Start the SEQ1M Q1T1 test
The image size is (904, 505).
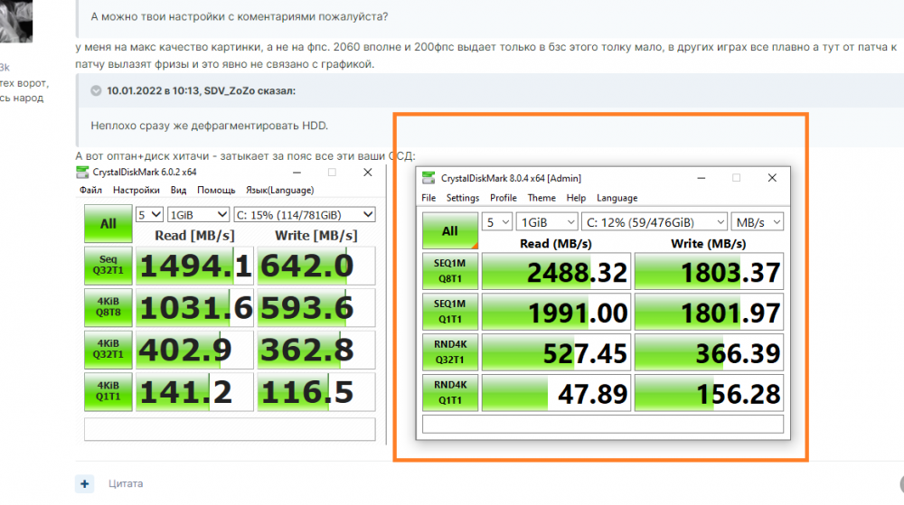[x=449, y=312]
